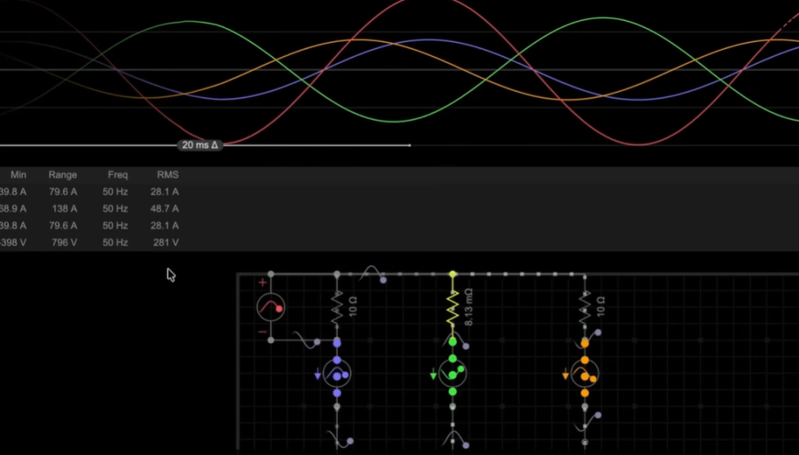Click the purple down arrow beside current source
The width and height of the screenshot is (799, 455).
[318, 375]
